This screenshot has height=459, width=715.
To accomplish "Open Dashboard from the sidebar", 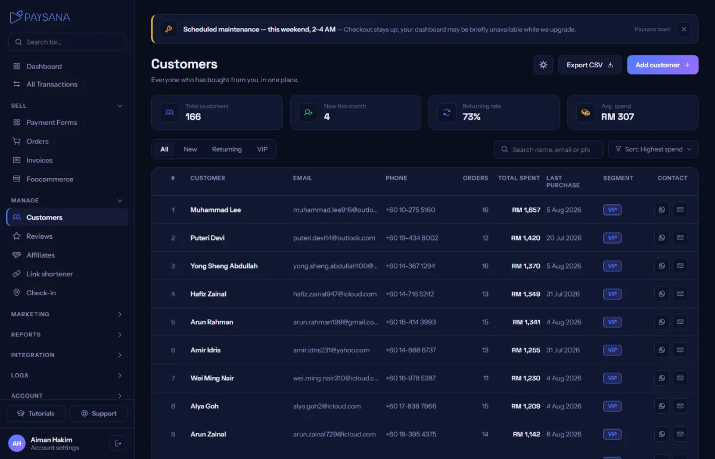I will click(x=67, y=66).
